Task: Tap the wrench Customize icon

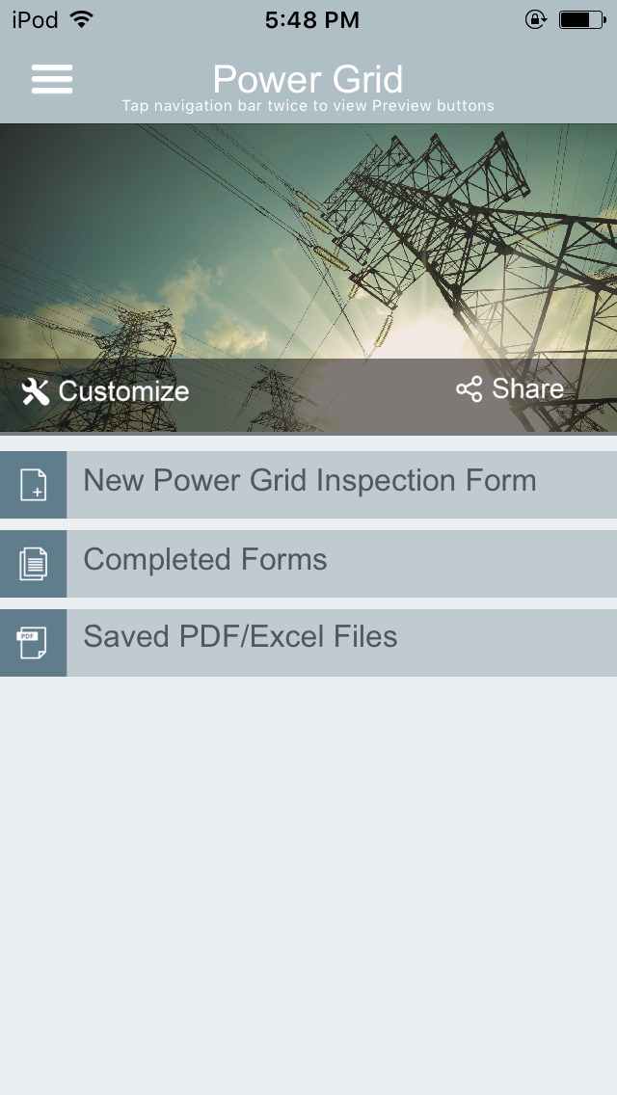Action: tap(36, 391)
